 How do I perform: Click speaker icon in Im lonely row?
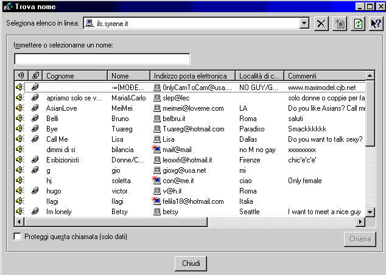pyautogui.click(x=20, y=211)
